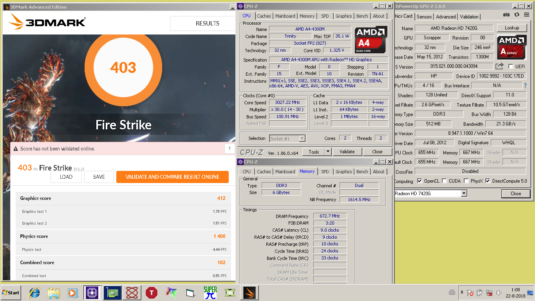The image size is (535, 301).
Task: Switch to GPU-Z graphics card taskbar icon
Action: (x=112, y=292)
